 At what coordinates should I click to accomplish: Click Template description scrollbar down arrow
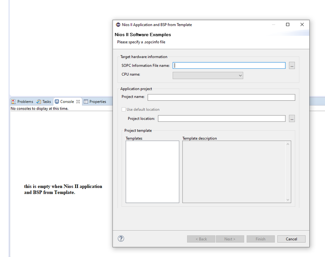(288, 200)
